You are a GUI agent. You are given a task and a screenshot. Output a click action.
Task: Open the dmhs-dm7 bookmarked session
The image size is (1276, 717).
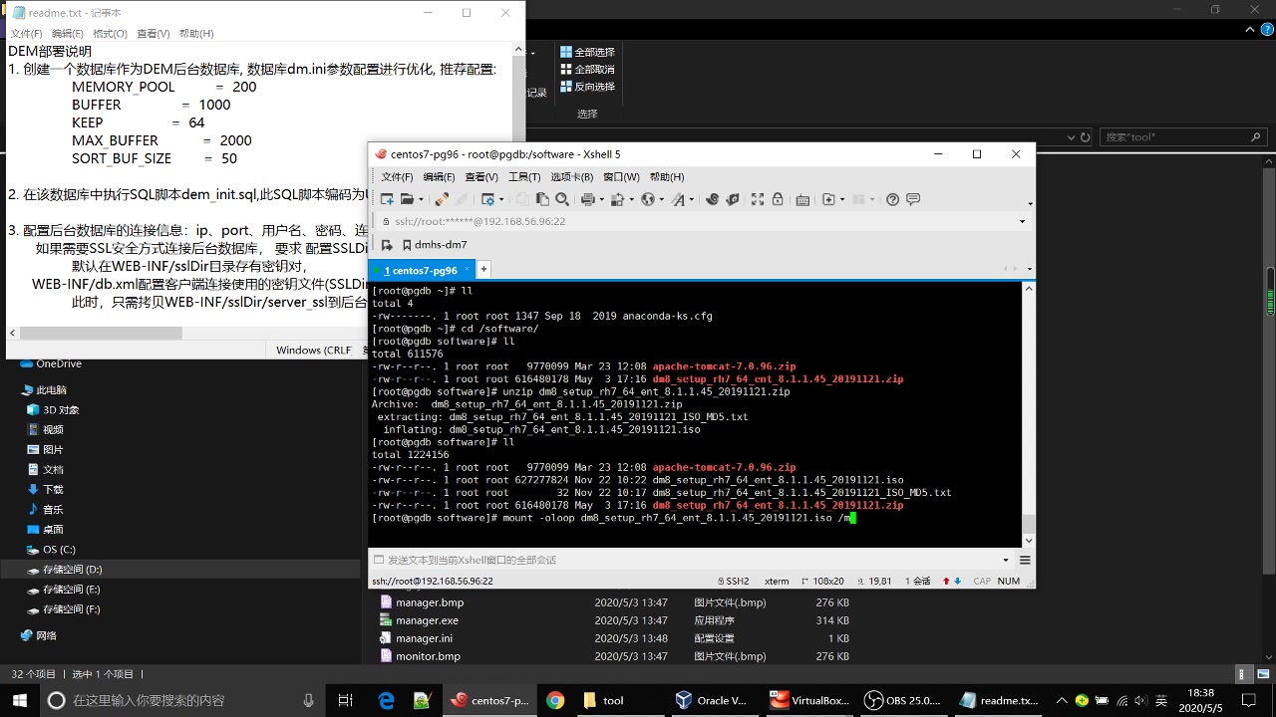pyautogui.click(x=434, y=245)
